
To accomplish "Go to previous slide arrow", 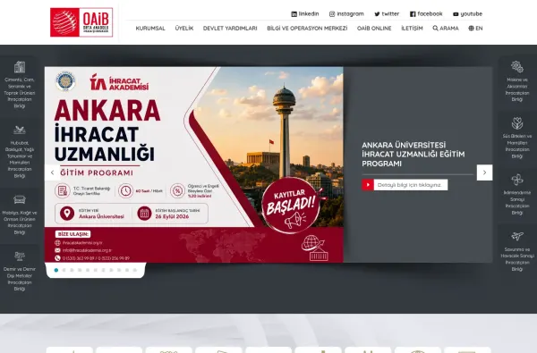I will 53,172.
